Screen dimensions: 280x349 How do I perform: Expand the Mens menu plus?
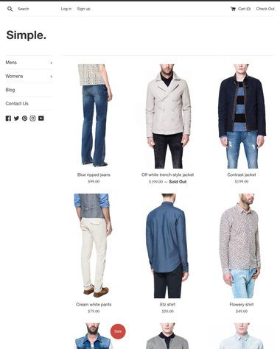[x=52, y=63]
